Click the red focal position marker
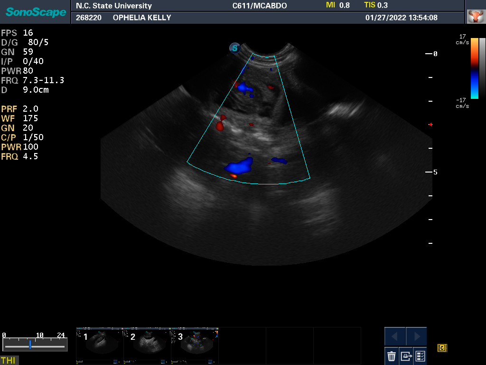Viewport: 486px width, 365px height. tap(430, 125)
